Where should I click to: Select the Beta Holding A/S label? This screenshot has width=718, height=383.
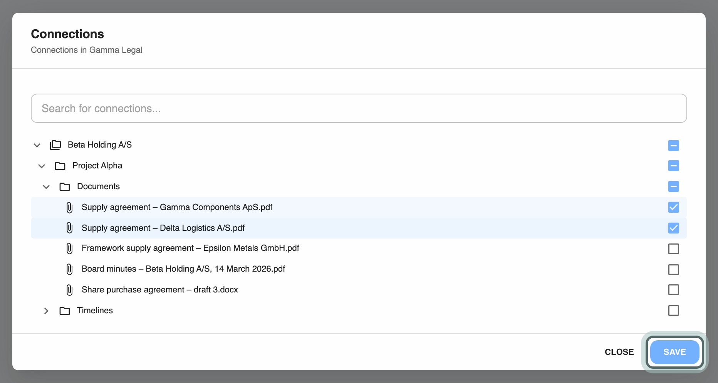pyautogui.click(x=100, y=145)
